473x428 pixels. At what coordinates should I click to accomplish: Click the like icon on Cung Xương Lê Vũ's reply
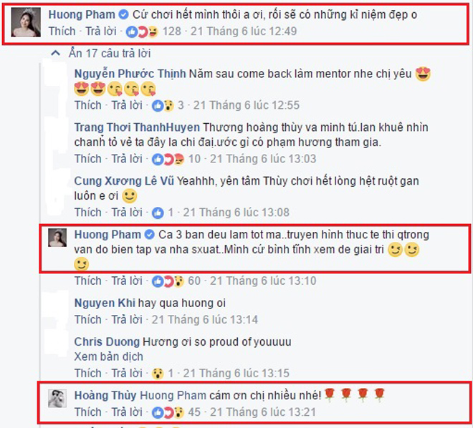click(x=158, y=213)
